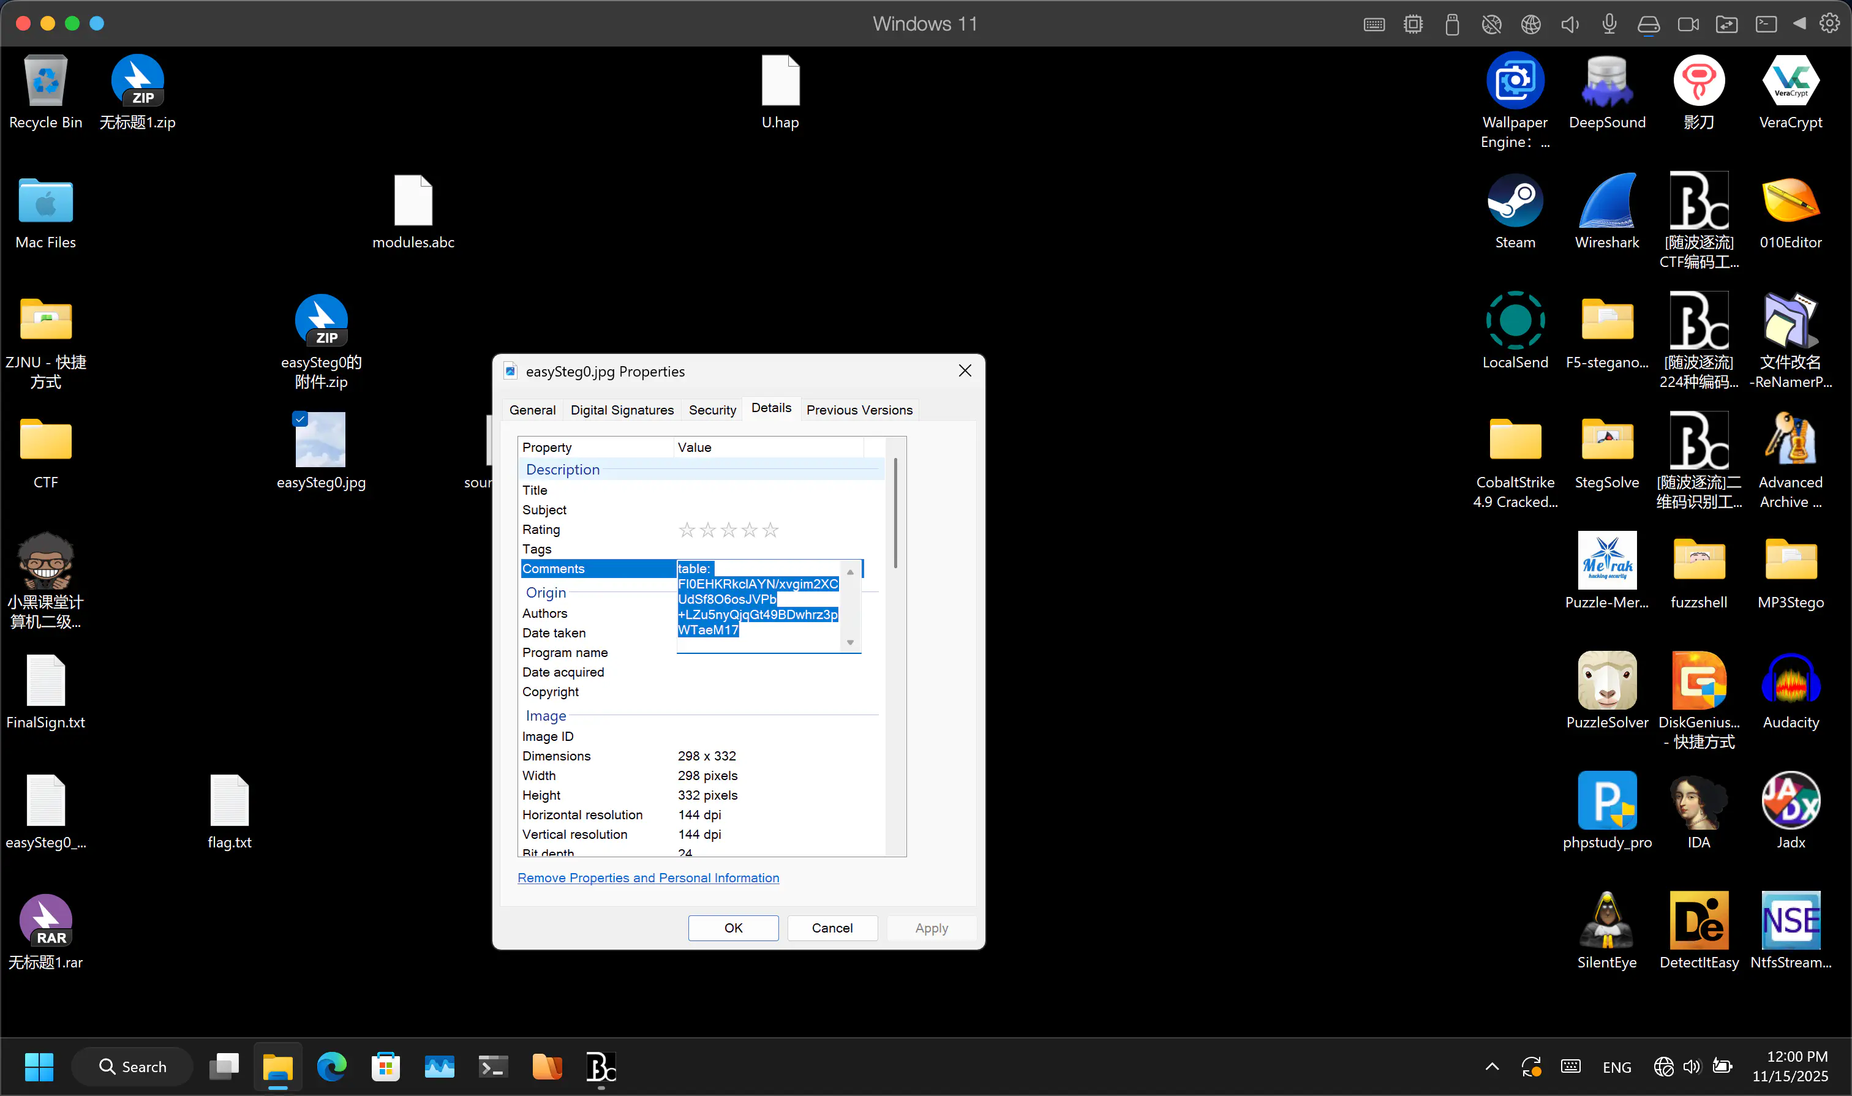Open the Wireshark desktop icon

point(1606,201)
